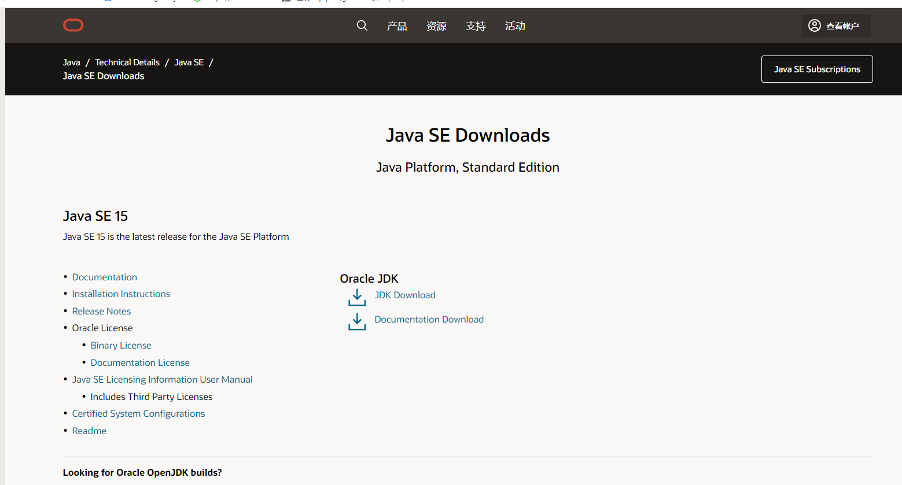Screen dimensions: 902x485
Task: Open the 资源 menu
Action: point(436,26)
